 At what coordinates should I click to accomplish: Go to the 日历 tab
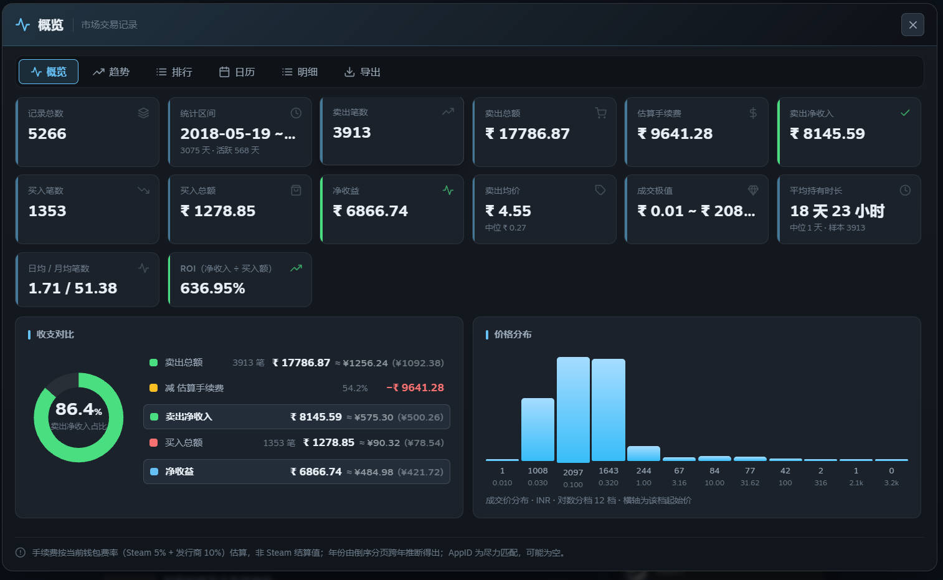point(237,72)
